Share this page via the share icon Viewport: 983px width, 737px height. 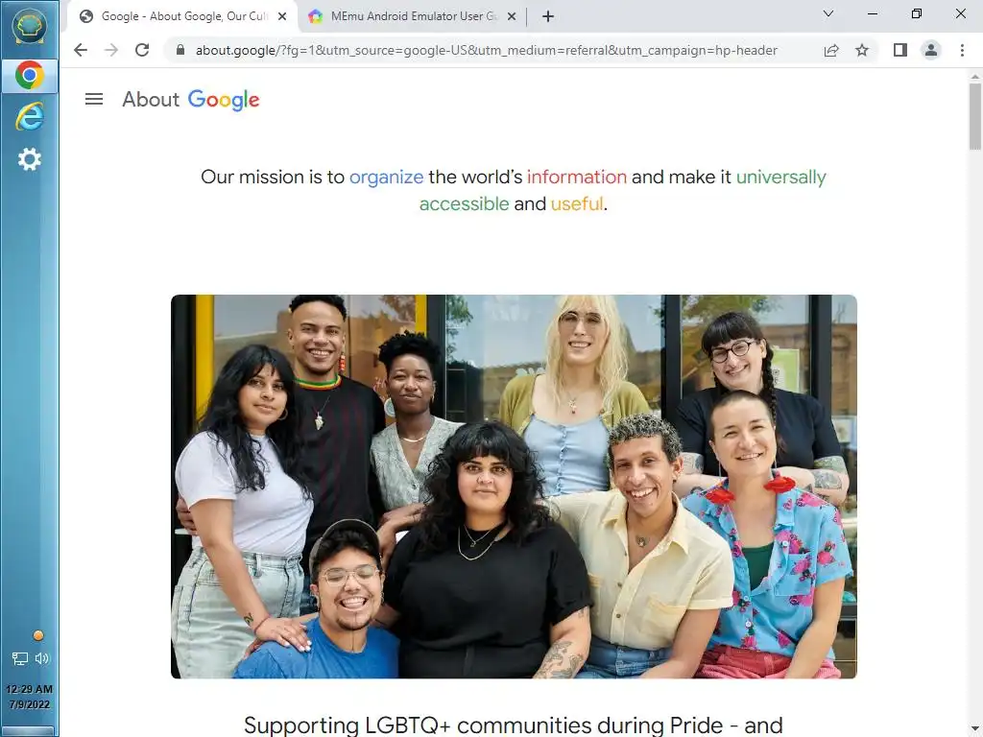click(x=831, y=50)
